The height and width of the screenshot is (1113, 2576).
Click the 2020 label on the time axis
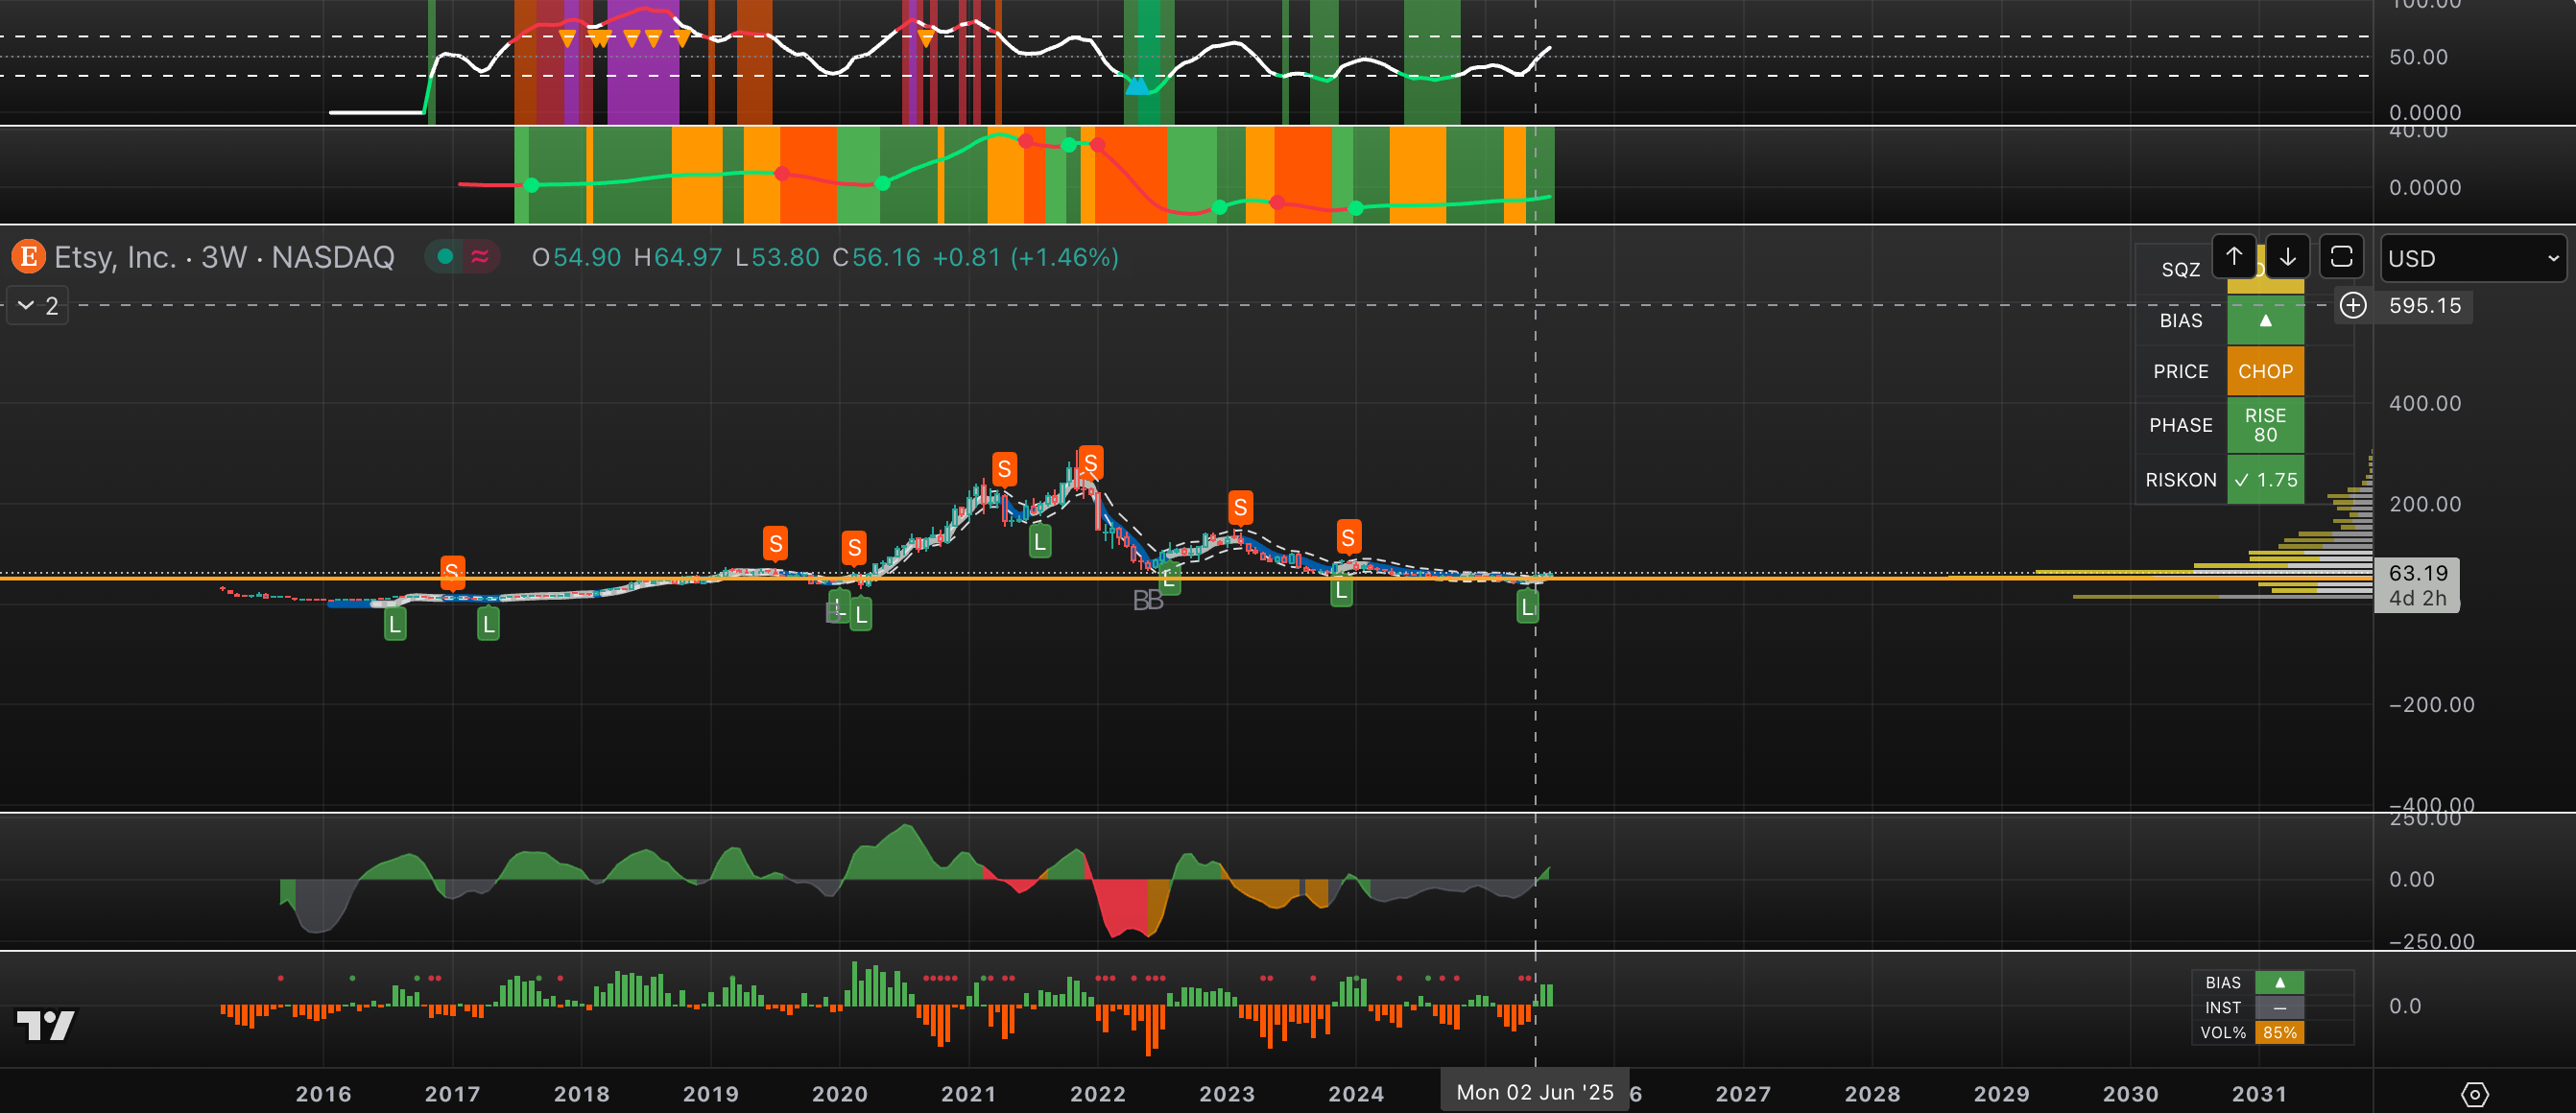(x=839, y=1094)
